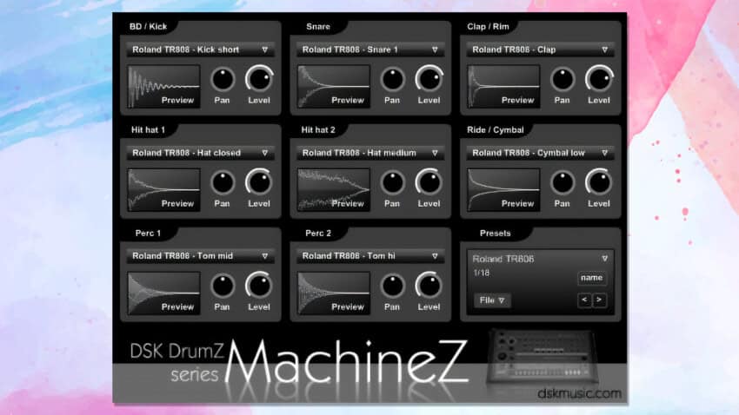
Task: Click the Hit hat 2 Level knob
Action: [x=429, y=182]
